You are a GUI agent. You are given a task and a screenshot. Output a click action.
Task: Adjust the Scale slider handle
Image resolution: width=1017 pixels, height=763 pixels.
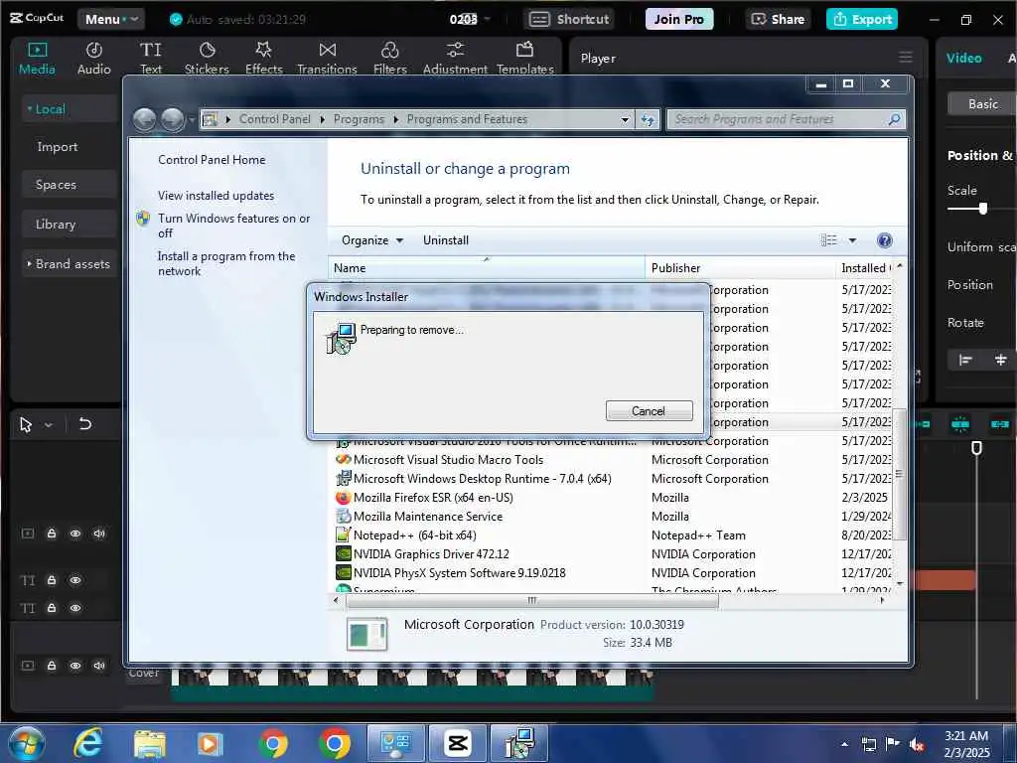point(983,209)
